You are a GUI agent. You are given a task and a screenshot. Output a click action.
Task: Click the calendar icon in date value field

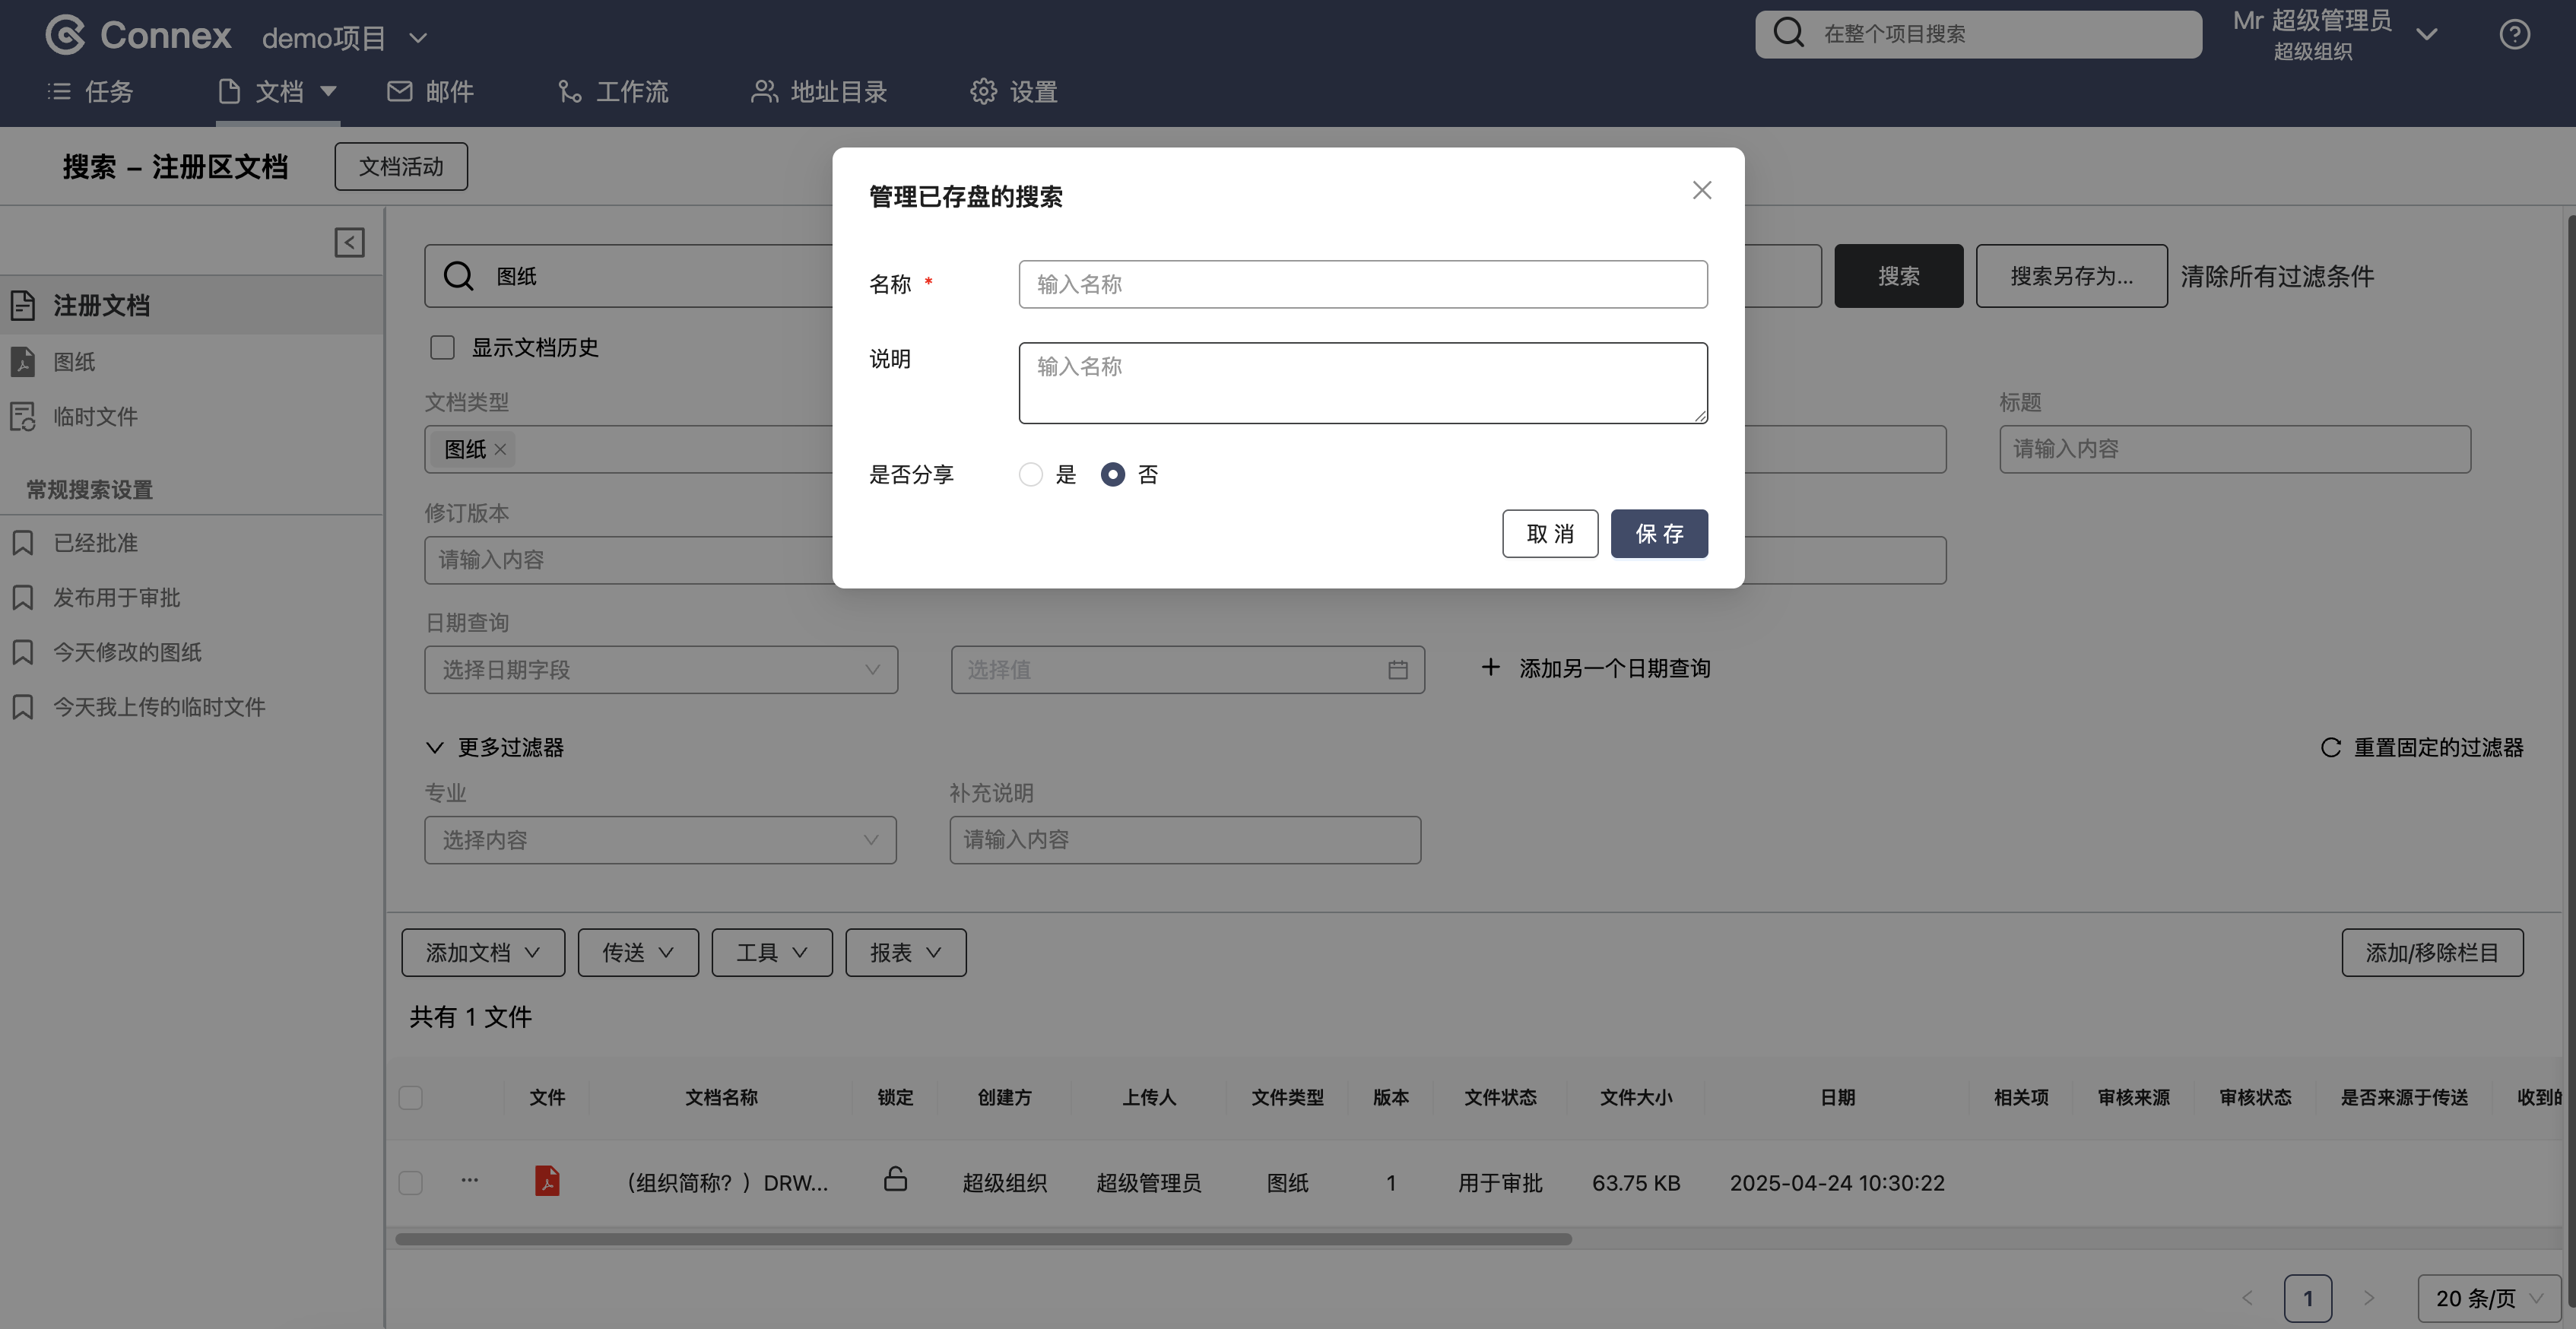[x=1397, y=670]
